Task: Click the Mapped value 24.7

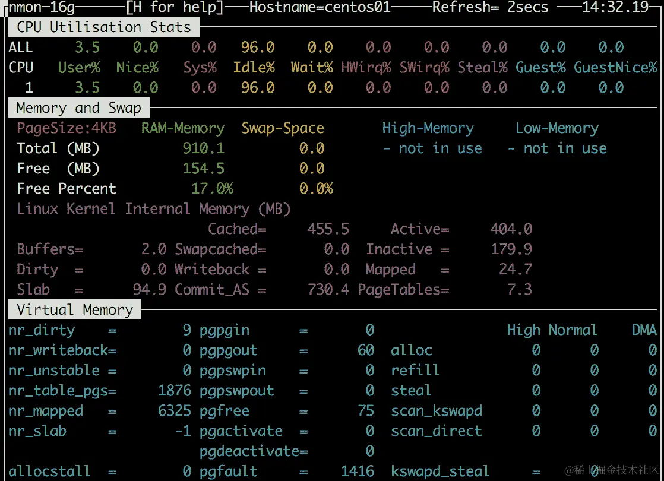Action: (516, 269)
